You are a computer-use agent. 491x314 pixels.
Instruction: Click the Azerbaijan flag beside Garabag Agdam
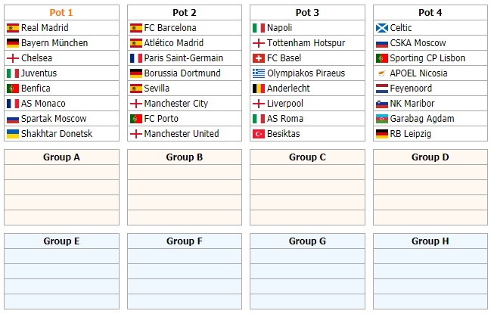click(x=382, y=119)
